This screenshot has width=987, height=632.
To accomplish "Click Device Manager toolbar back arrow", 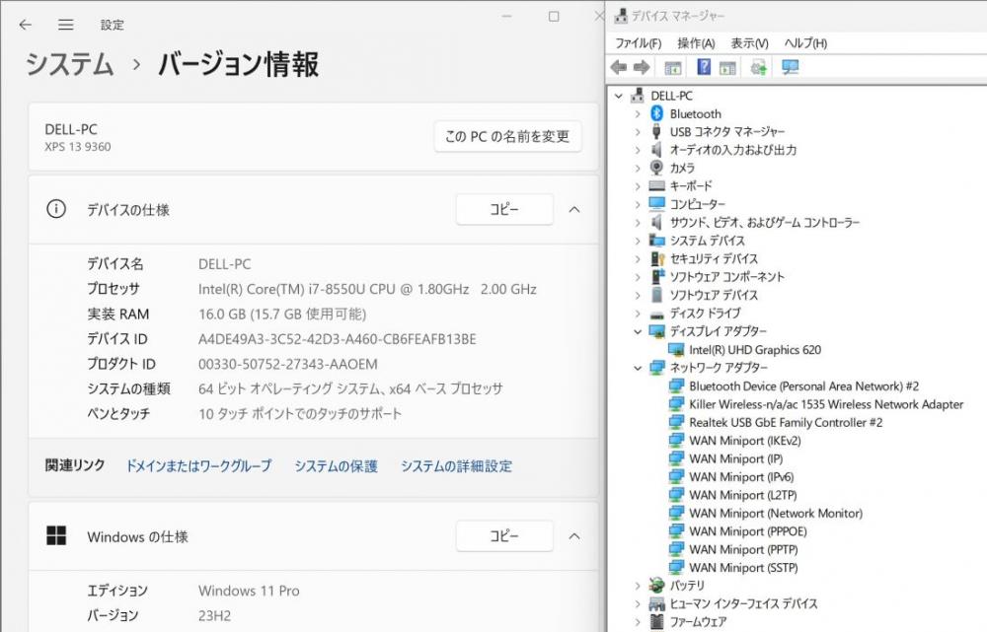I will coord(619,67).
